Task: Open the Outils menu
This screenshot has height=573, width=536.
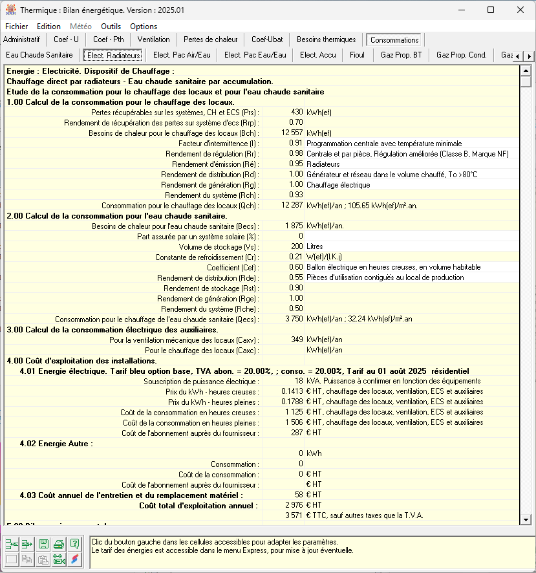Action: 111,27
